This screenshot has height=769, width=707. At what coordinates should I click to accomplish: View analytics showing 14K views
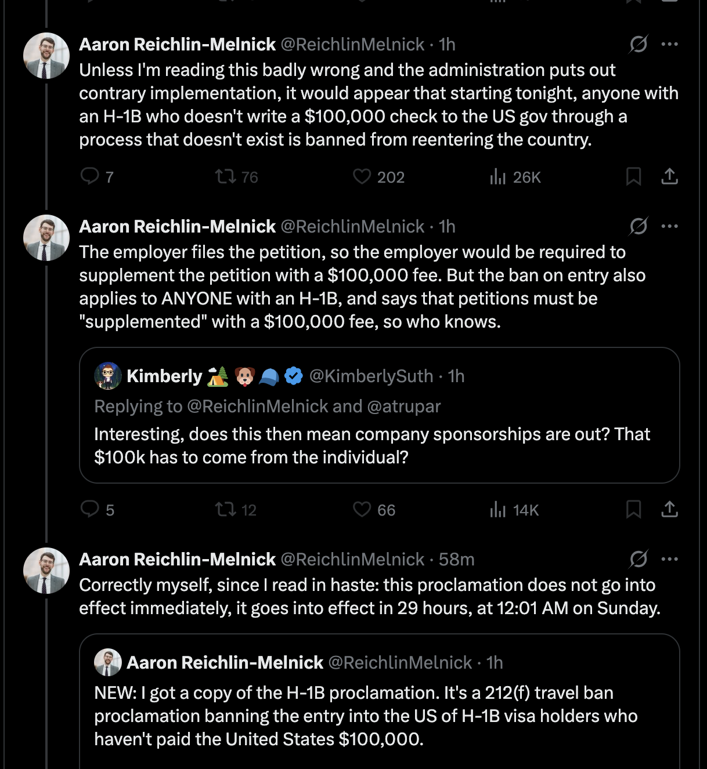pos(498,509)
